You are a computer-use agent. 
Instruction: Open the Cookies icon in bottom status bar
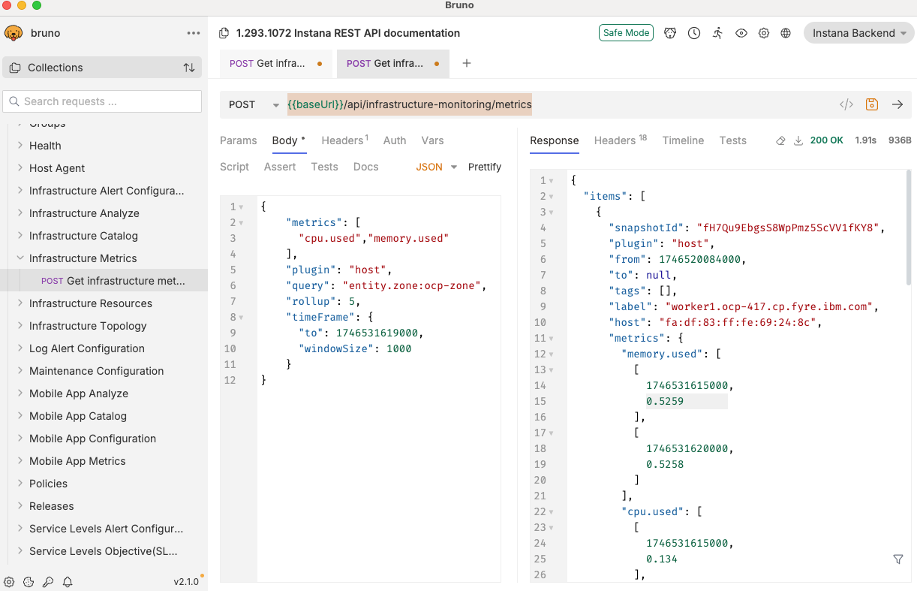(29, 582)
